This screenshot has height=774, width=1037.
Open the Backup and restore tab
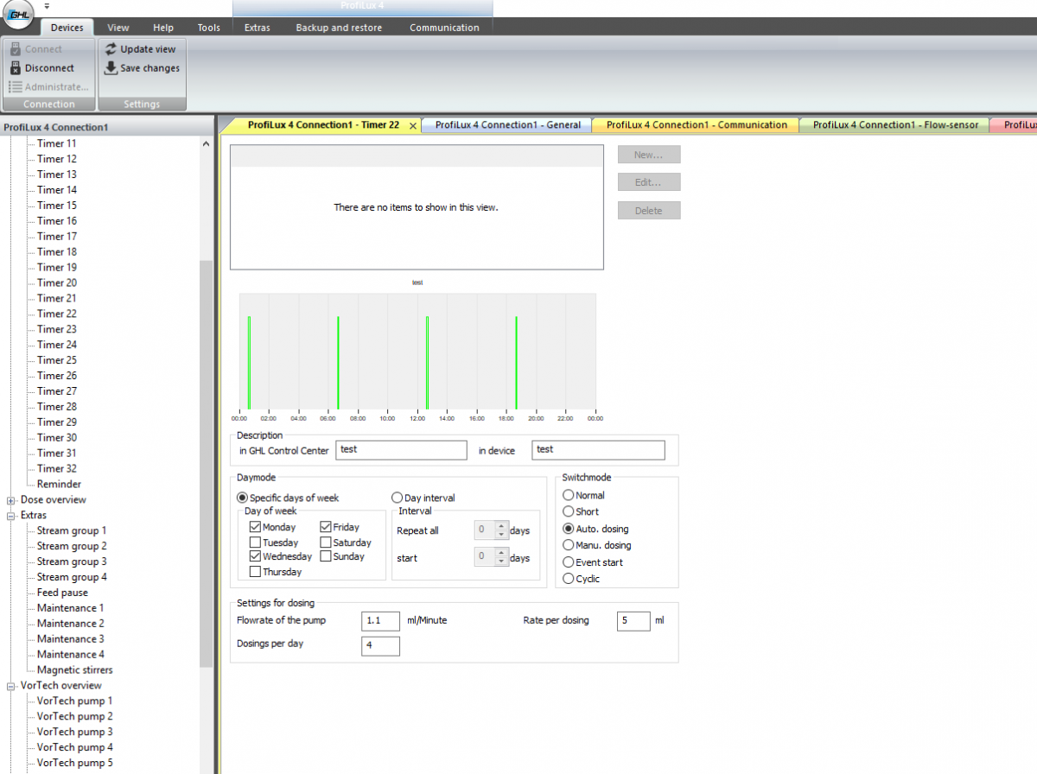[x=339, y=28]
